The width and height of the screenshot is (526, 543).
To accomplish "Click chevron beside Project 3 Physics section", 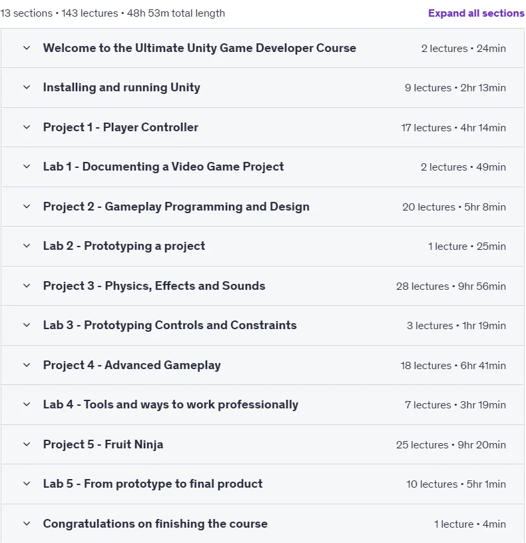I will tap(27, 286).
